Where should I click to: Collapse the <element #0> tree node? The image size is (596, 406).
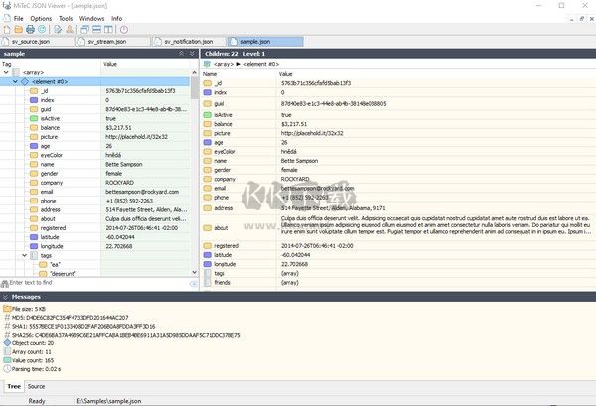(16, 81)
